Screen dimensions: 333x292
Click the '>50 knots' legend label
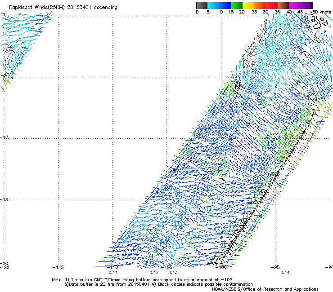[x=320, y=12]
